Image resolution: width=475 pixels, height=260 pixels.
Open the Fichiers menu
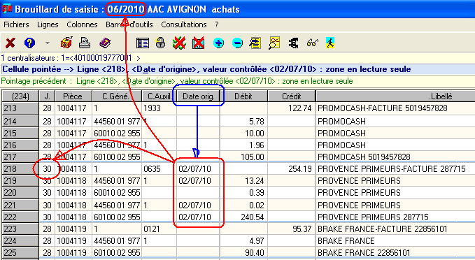click(x=16, y=24)
